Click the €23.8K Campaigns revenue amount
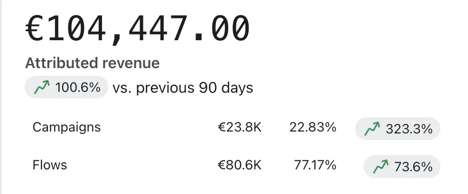 (x=240, y=127)
